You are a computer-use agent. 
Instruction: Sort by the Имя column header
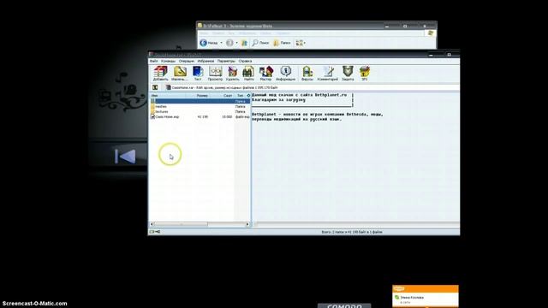168,95
